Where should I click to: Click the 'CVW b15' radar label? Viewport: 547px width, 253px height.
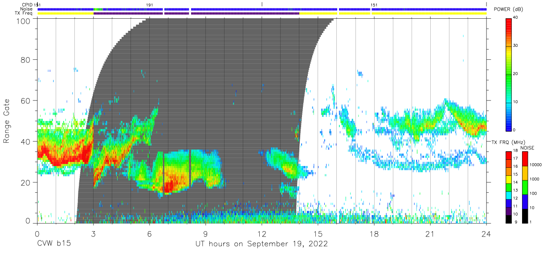click(54, 244)
